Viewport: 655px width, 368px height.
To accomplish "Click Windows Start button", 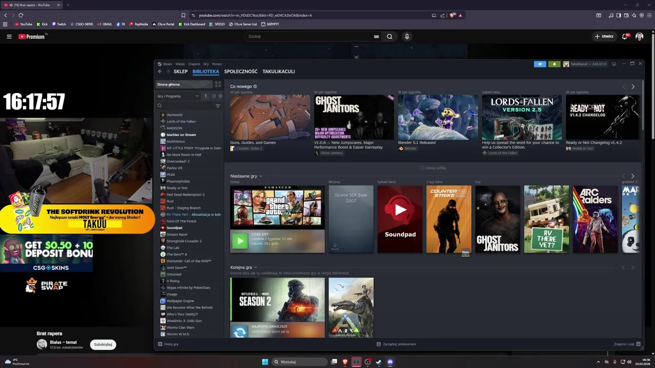I will pos(265,362).
